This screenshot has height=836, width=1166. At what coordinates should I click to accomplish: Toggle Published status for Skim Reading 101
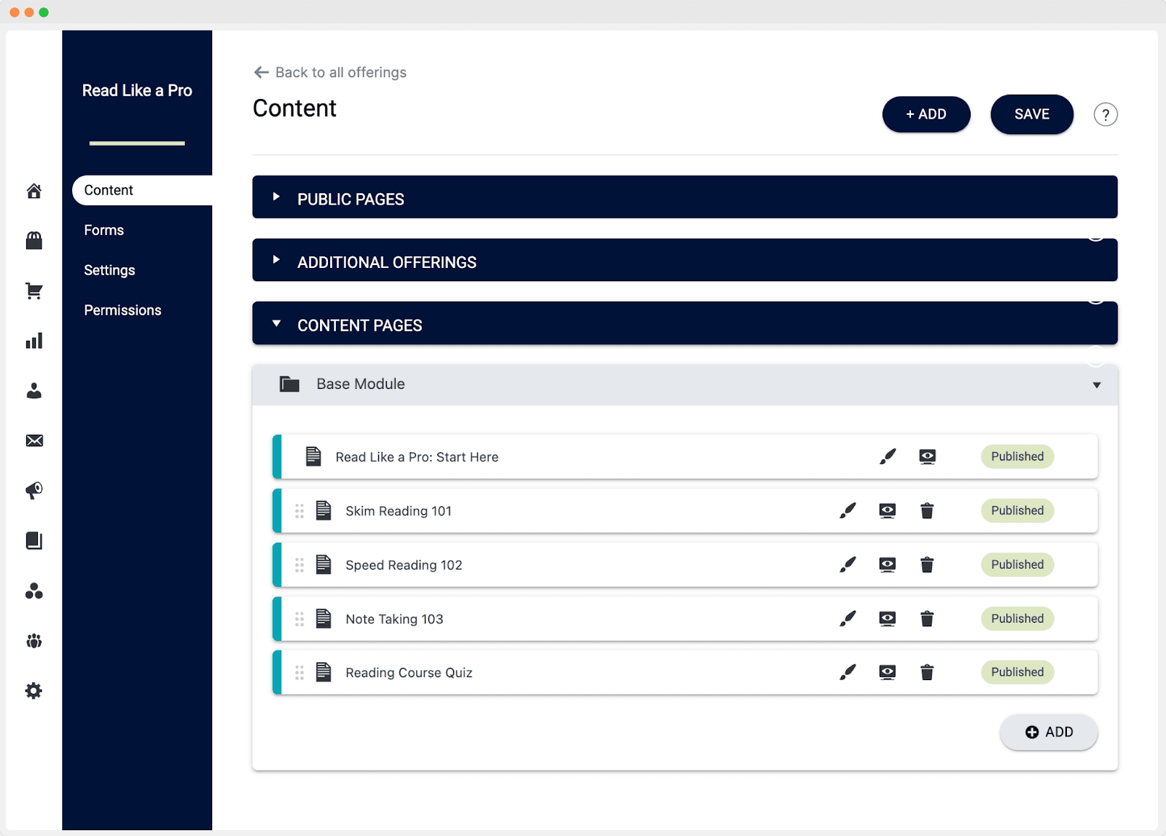click(1017, 510)
